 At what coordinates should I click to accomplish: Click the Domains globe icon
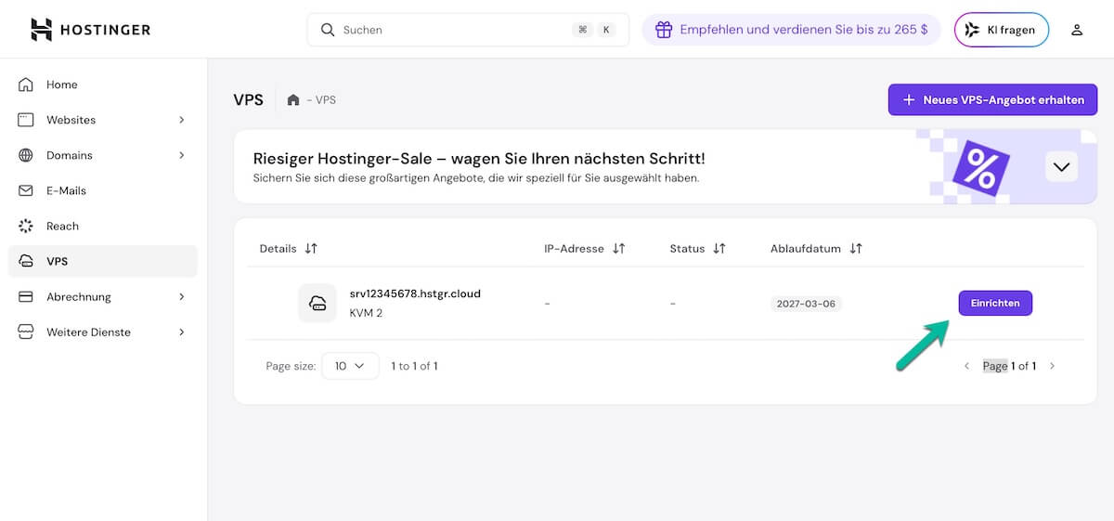point(26,155)
